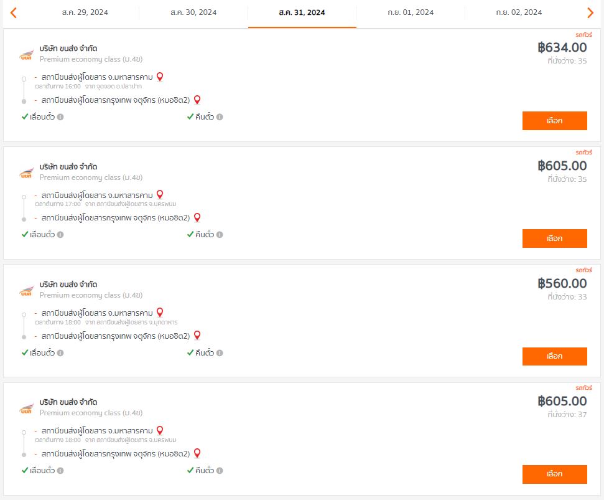Open info icon beside เลื่อนตั๋ว on ฿560 trip

(60, 352)
